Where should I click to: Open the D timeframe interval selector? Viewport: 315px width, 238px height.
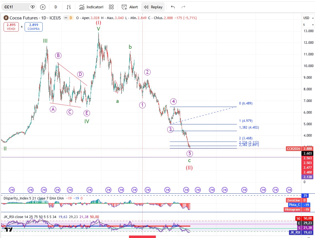(56, 7)
